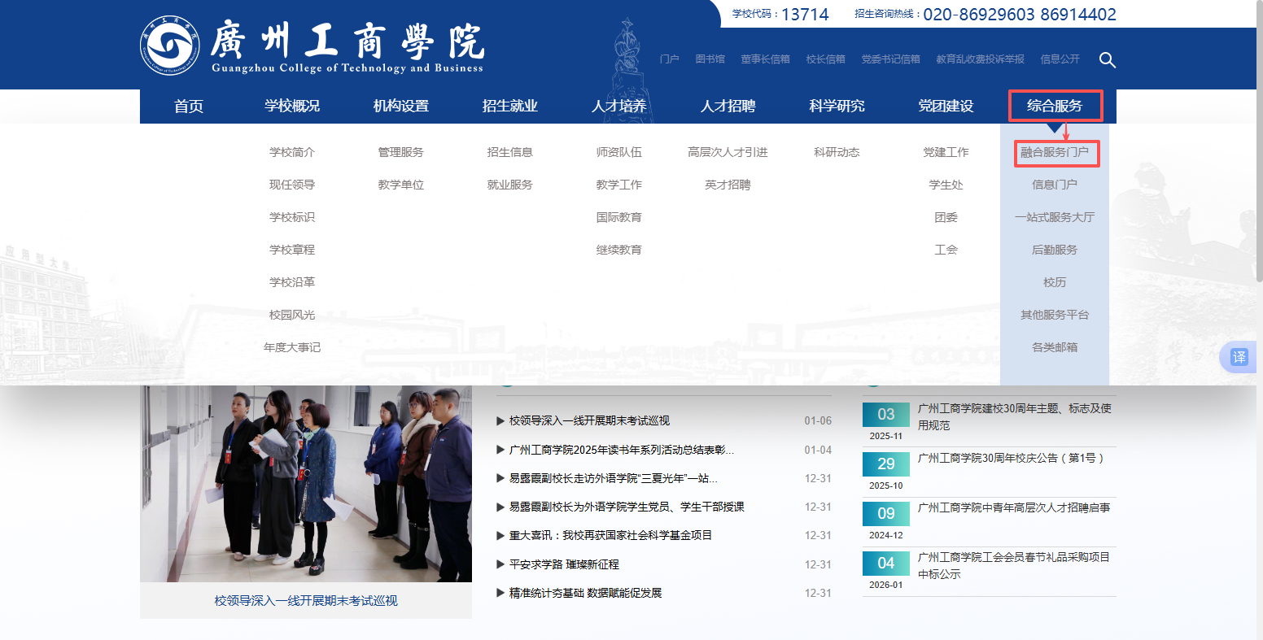Open the 招生就业 navigation menu

pyautogui.click(x=509, y=106)
